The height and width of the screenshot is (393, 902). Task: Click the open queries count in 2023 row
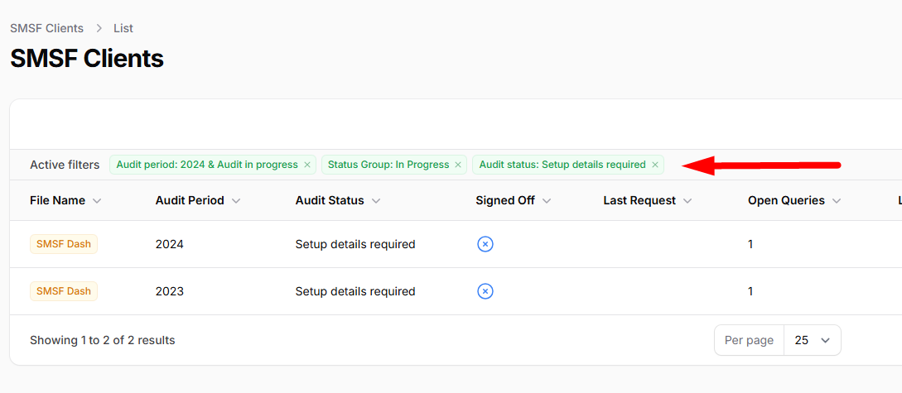click(750, 291)
